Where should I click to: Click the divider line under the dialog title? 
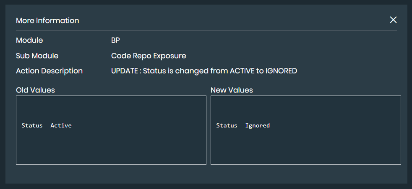[206, 31]
